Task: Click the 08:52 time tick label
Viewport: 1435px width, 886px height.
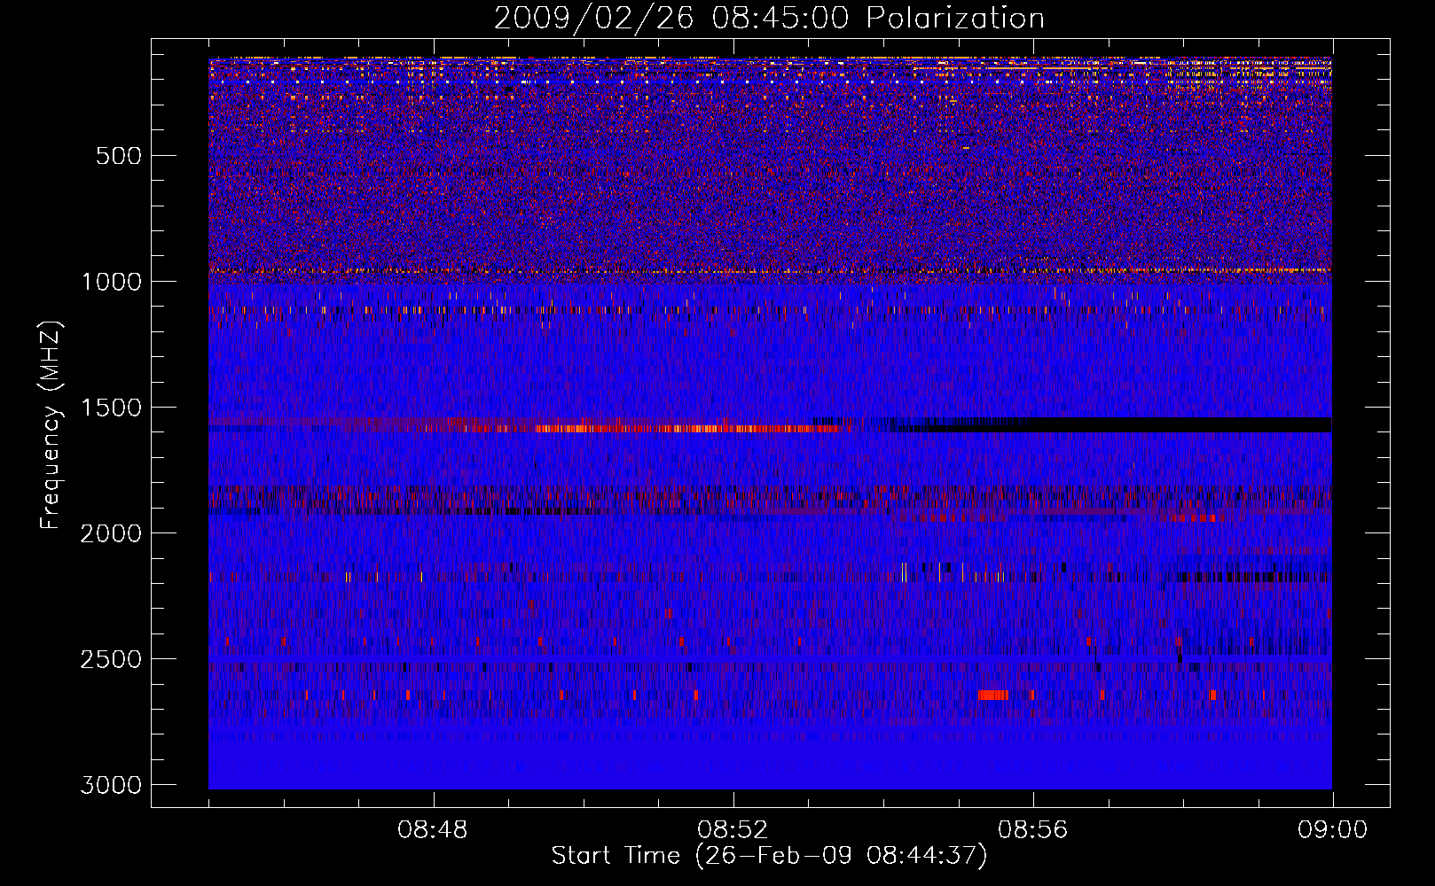Action: (733, 830)
